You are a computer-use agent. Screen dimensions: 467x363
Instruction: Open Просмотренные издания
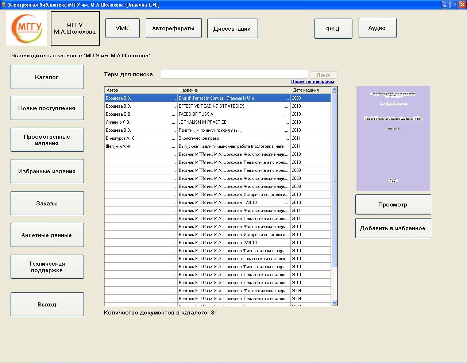(47, 140)
